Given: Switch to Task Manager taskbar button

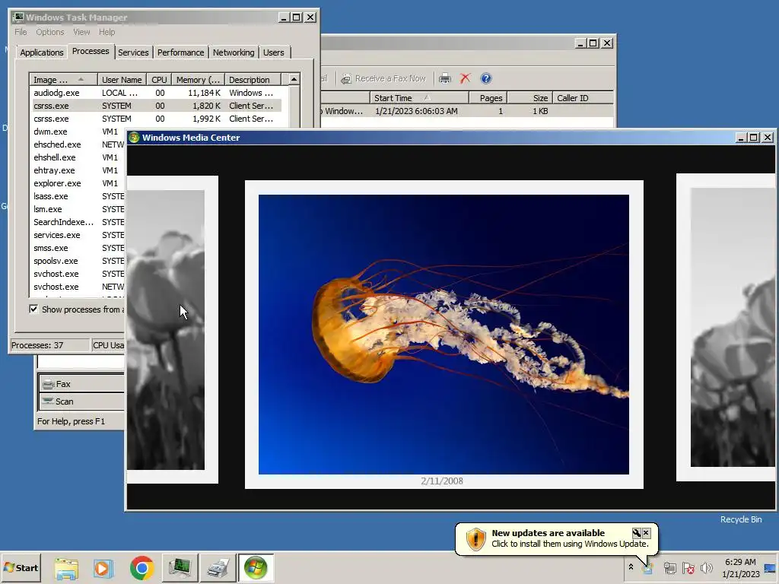Looking at the screenshot, I should coord(180,567).
